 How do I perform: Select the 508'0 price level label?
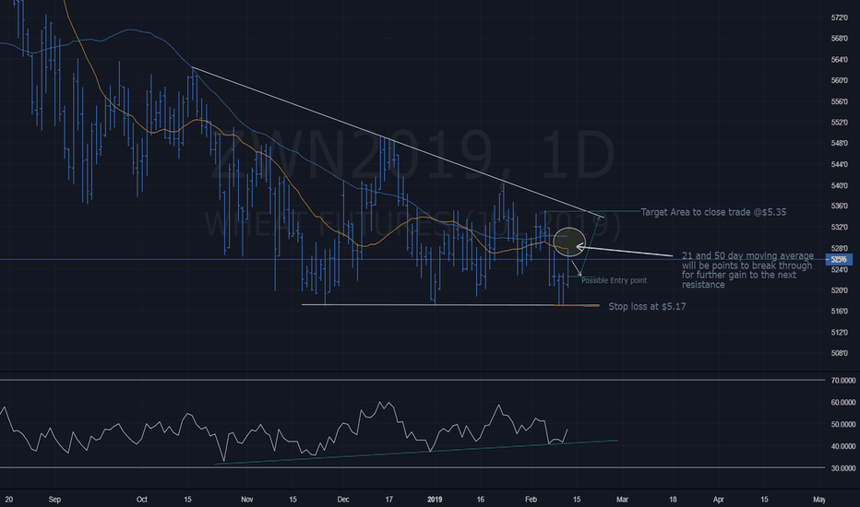[839, 353]
